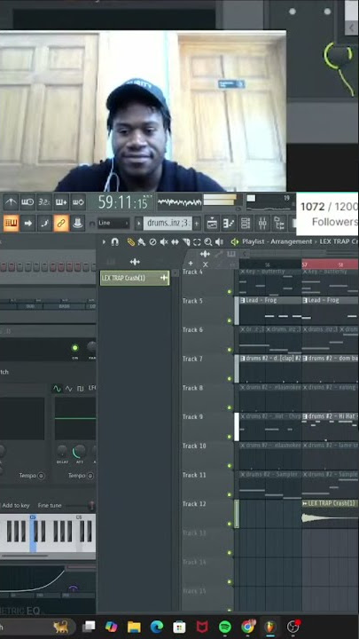Click Playlist - Arrangement breadcrumb
The height and width of the screenshot is (639, 359).
coord(277,241)
